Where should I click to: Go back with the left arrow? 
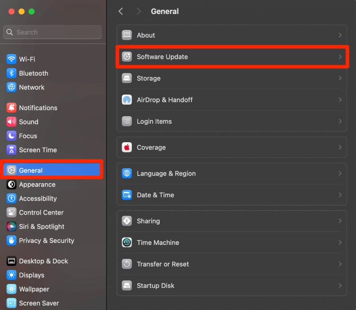[121, 12]
